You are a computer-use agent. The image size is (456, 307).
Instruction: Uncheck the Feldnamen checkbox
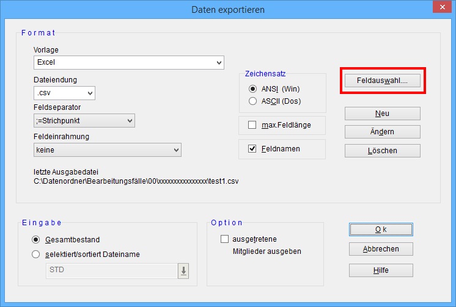pos(252,148)
